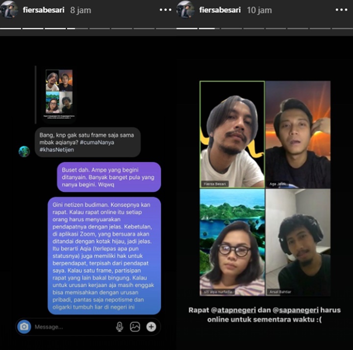Tap siti aqia nurfadla video tile
The image size is (353, 350).
click(232, 242)
